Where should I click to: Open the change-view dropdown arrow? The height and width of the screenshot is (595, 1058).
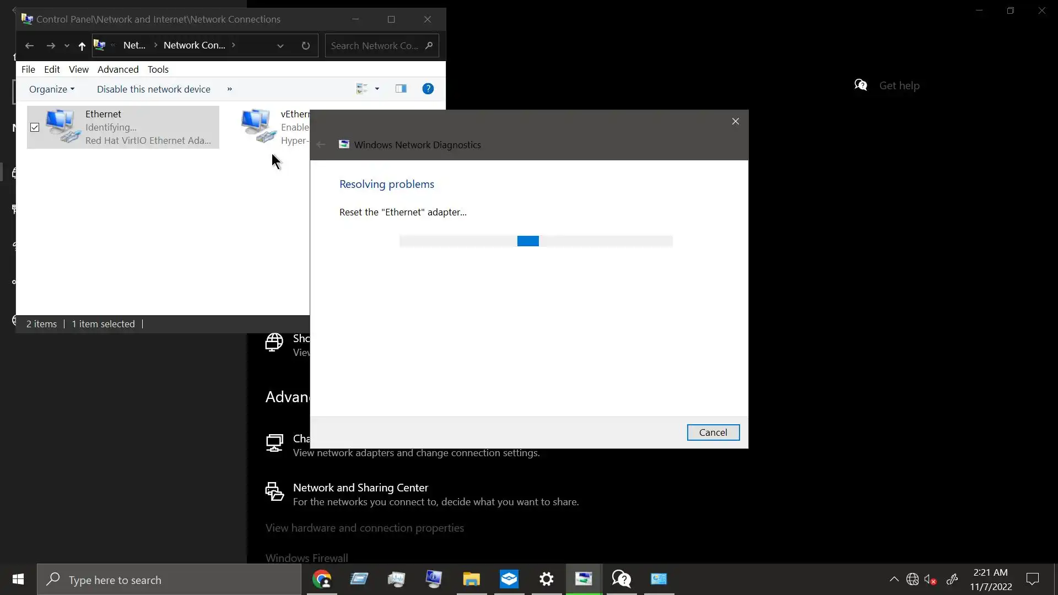point(377,89)
